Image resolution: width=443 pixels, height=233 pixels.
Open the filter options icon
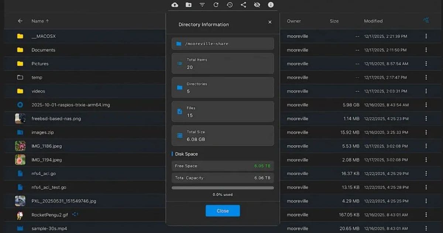202,5
